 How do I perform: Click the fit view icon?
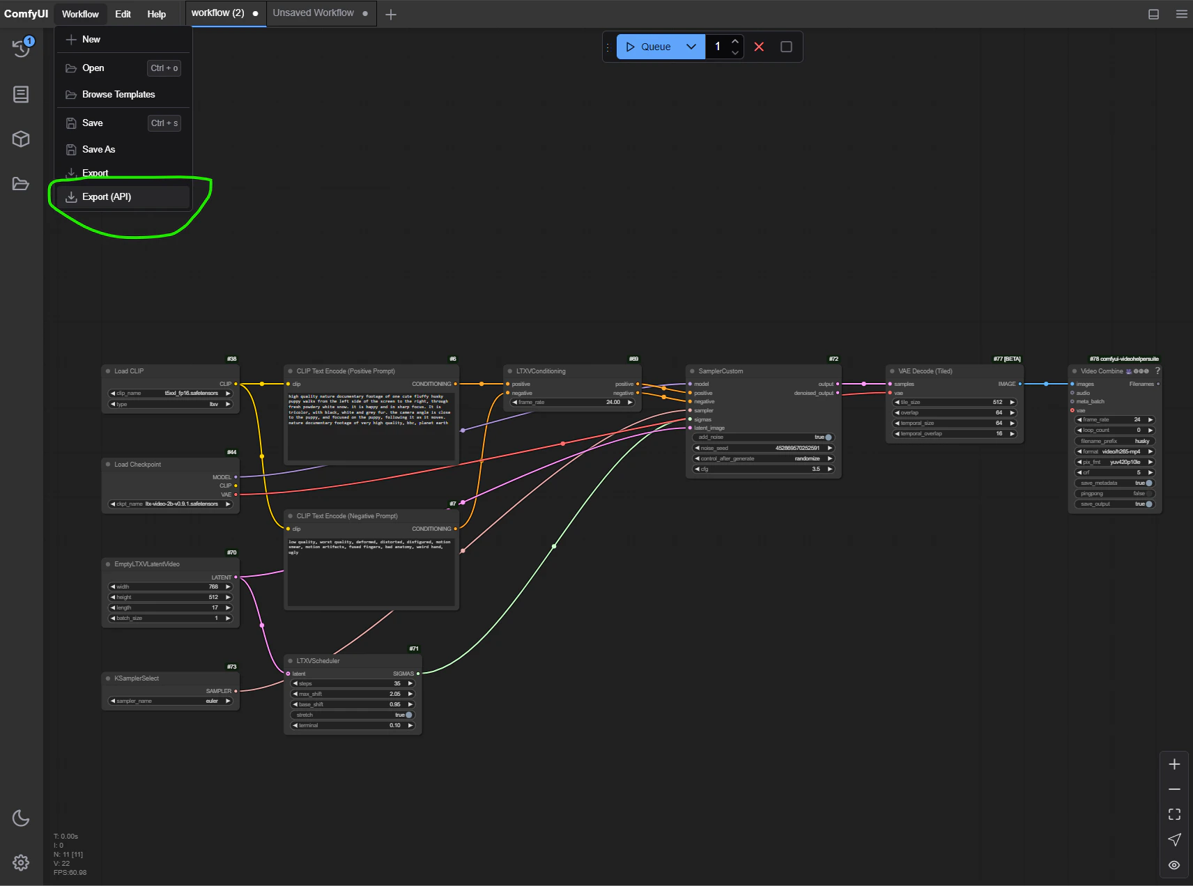point(1174,814)
